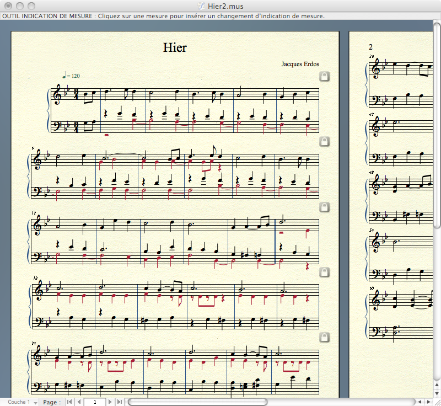Toggle the lock on the measure 6 system
This screenshot has height=406, width=441.
(325, 141)
